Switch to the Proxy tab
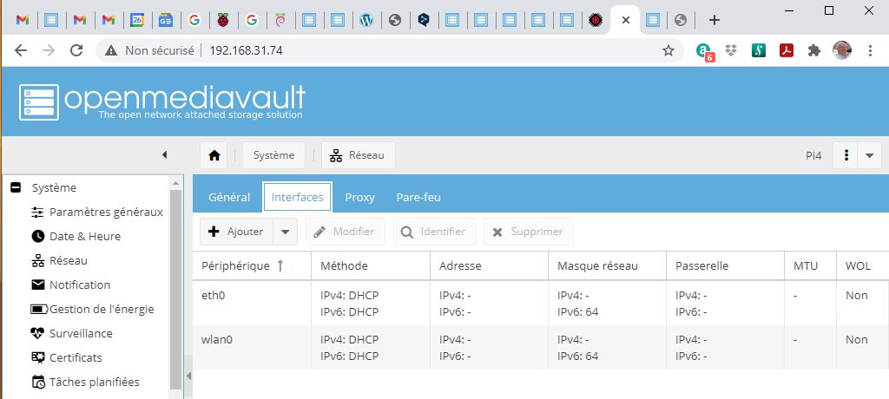889x399 pixels. point(360,197)
